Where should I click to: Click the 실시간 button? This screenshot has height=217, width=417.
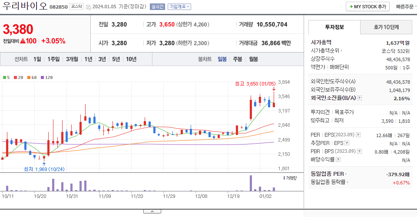point(157,7)
